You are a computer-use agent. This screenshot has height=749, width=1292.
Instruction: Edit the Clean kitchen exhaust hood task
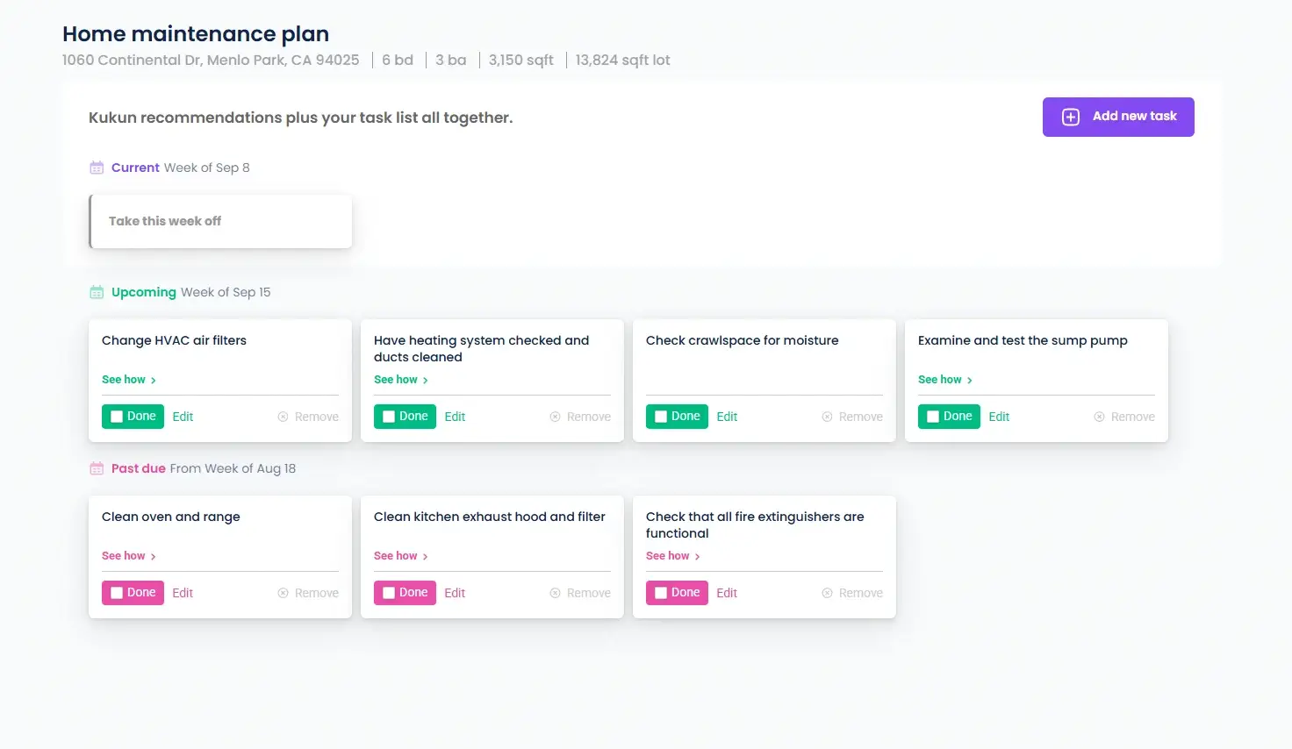point(455,593)
